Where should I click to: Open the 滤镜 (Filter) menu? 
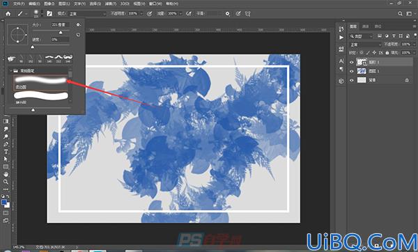[110, 3]
